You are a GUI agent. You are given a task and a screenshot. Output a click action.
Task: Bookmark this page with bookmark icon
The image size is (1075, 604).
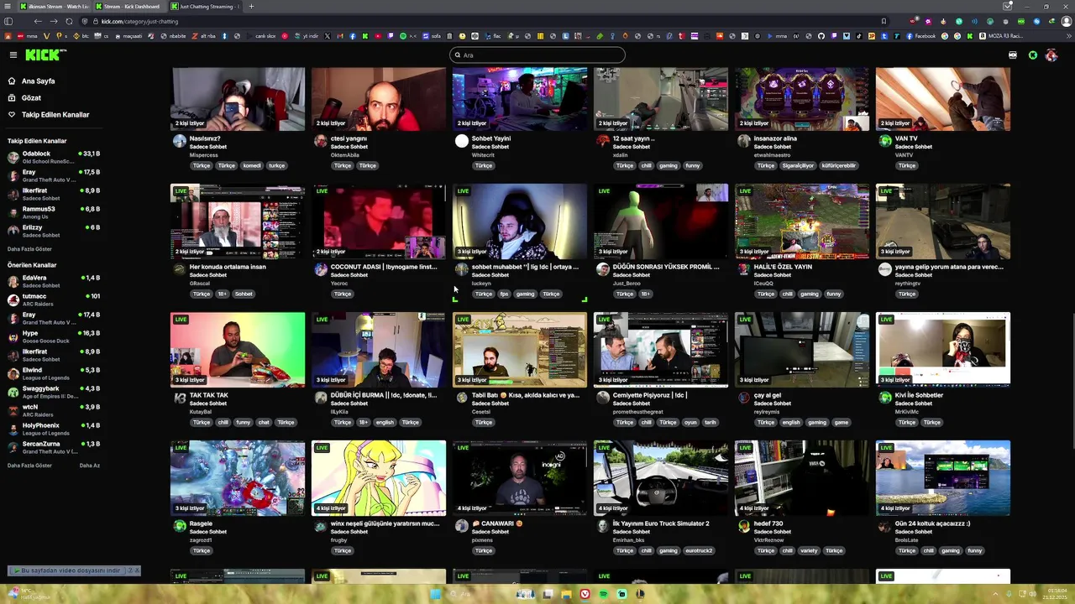tap(884, 21)
